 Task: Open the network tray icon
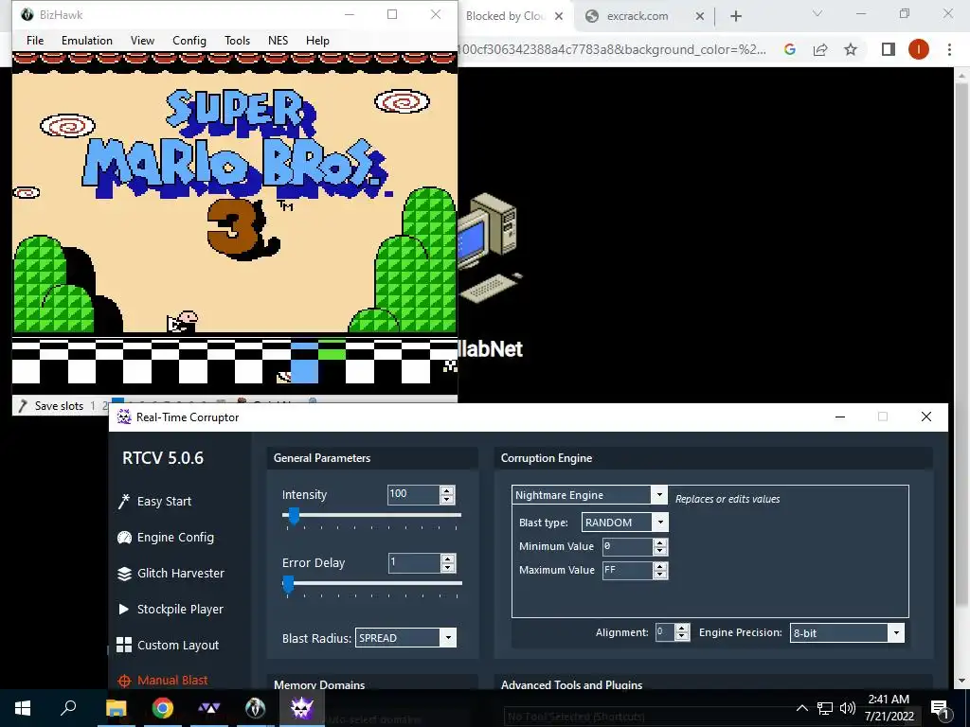825,708
